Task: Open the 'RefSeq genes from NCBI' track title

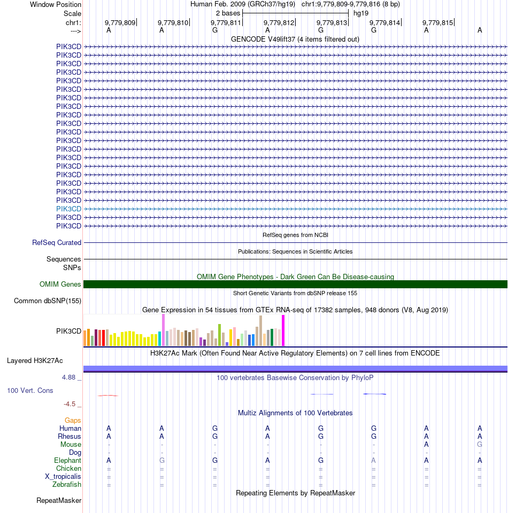Action: (295, 235)
